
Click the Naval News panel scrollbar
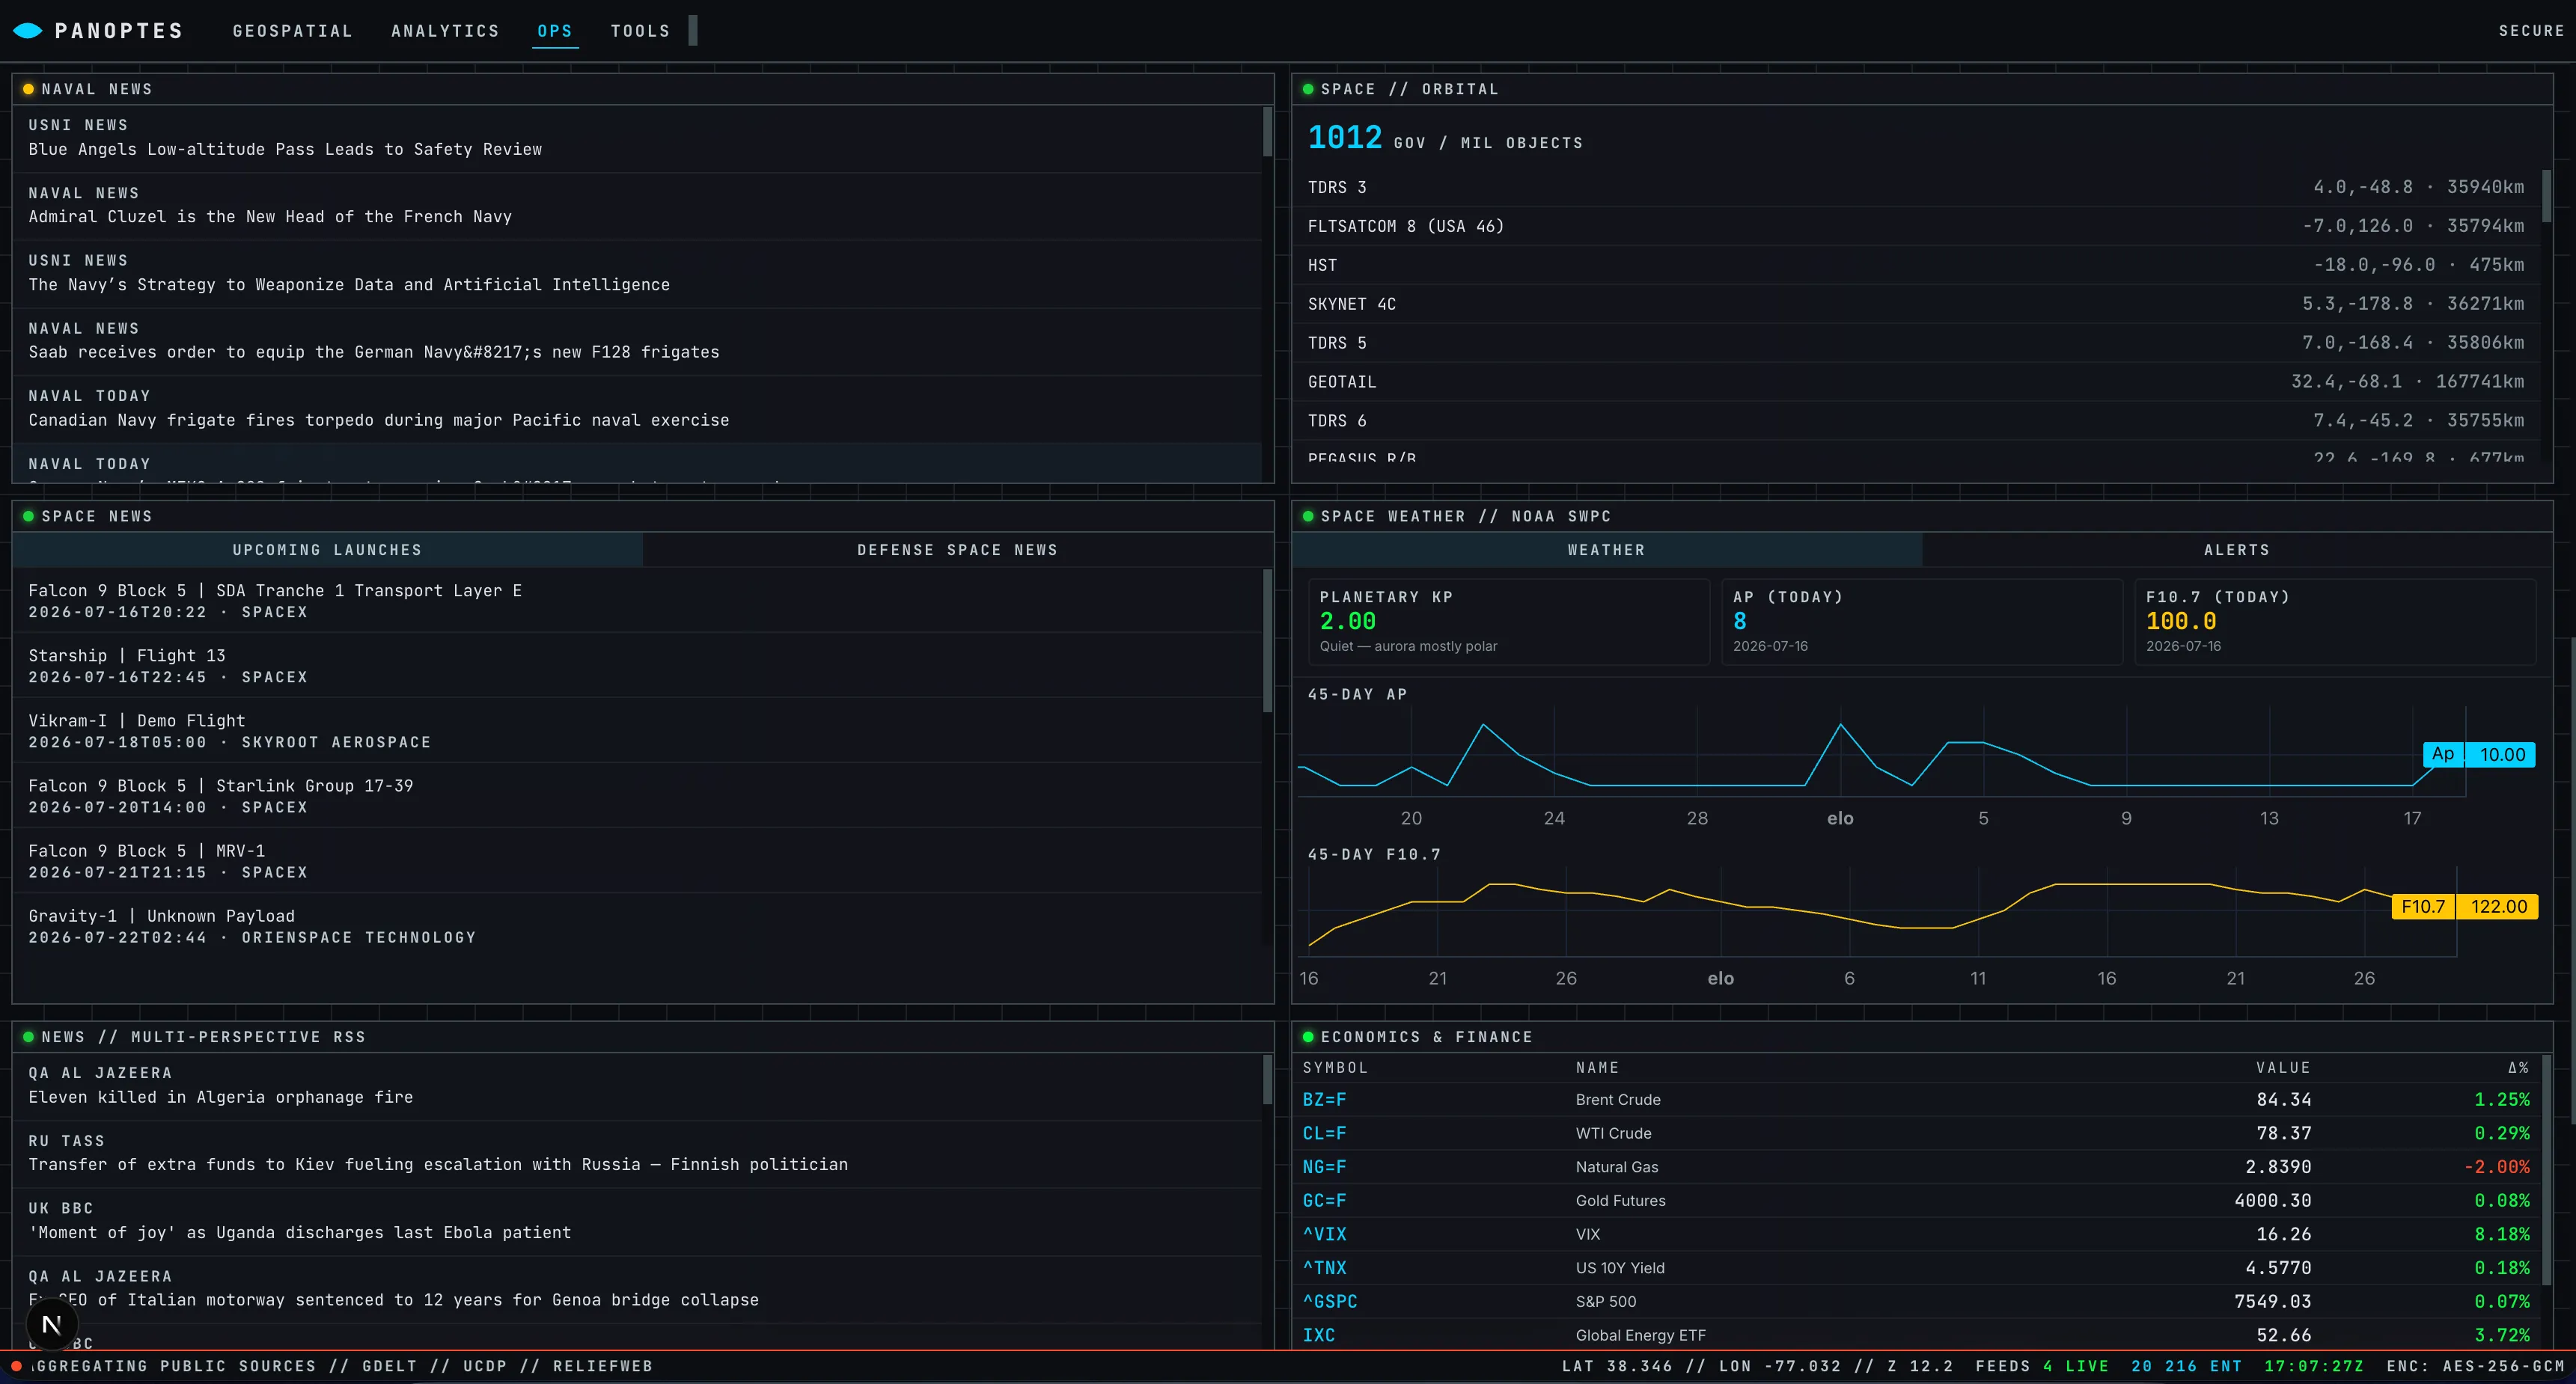1267,133
